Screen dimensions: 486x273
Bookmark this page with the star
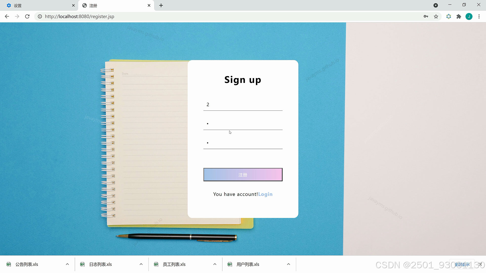(436, 16)
